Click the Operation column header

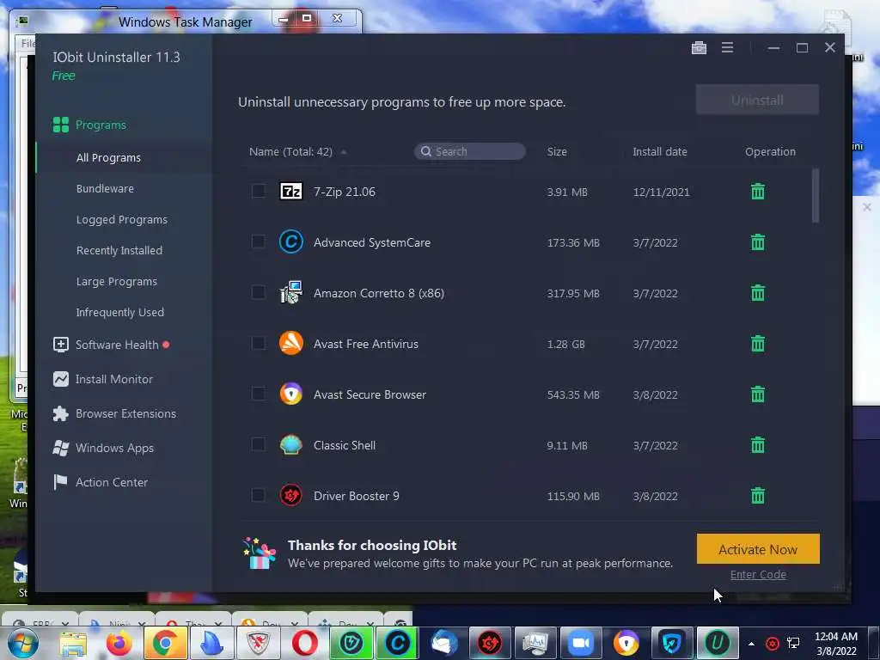point(770,151)
